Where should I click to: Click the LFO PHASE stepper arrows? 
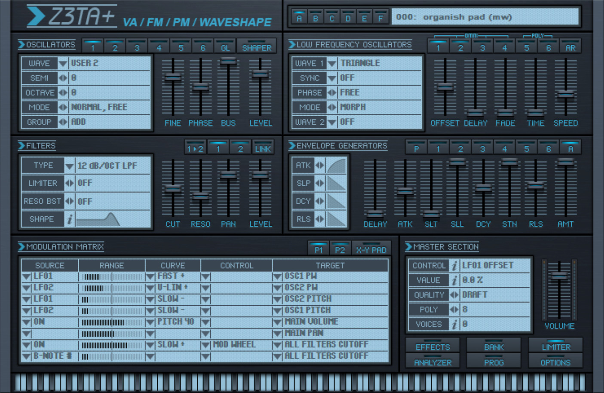pyautogui.click(x=332, y=93)
